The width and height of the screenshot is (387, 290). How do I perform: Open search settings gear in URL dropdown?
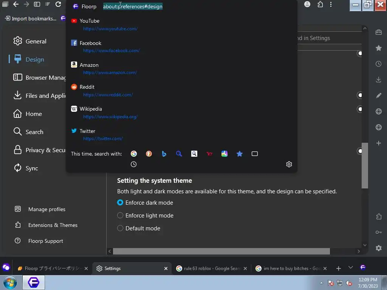(x=289, y=164)
